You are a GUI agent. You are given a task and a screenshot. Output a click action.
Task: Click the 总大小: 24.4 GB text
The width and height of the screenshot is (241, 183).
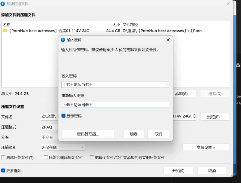tap(15, 93)
